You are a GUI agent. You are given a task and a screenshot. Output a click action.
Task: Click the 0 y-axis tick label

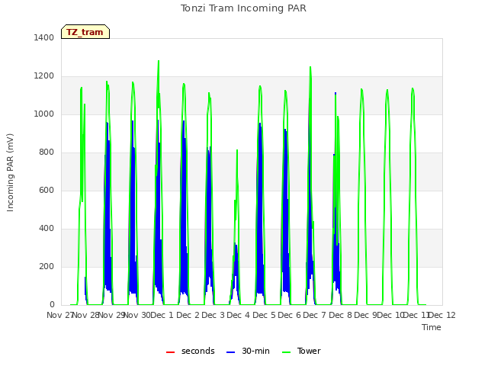52,305
